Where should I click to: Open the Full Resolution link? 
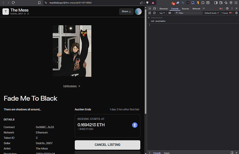coord(71,86)
